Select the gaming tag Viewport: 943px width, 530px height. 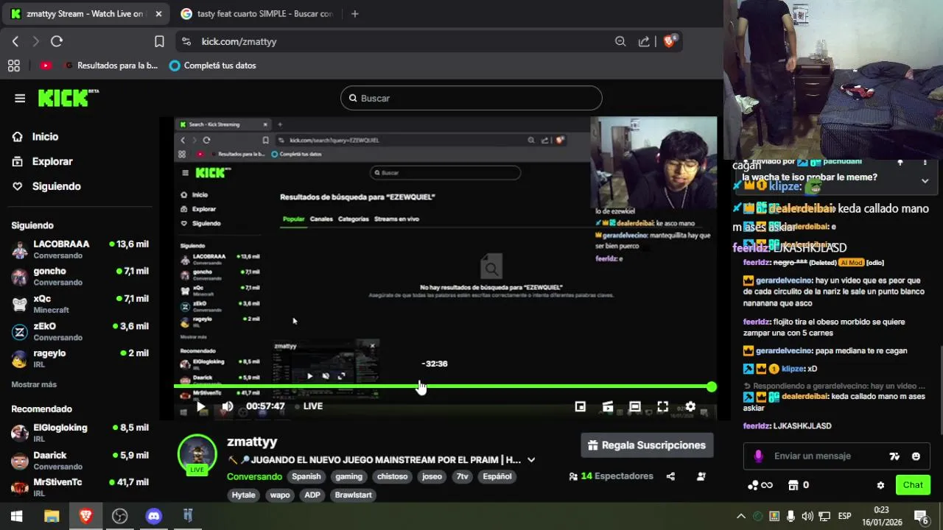point(349,476)
